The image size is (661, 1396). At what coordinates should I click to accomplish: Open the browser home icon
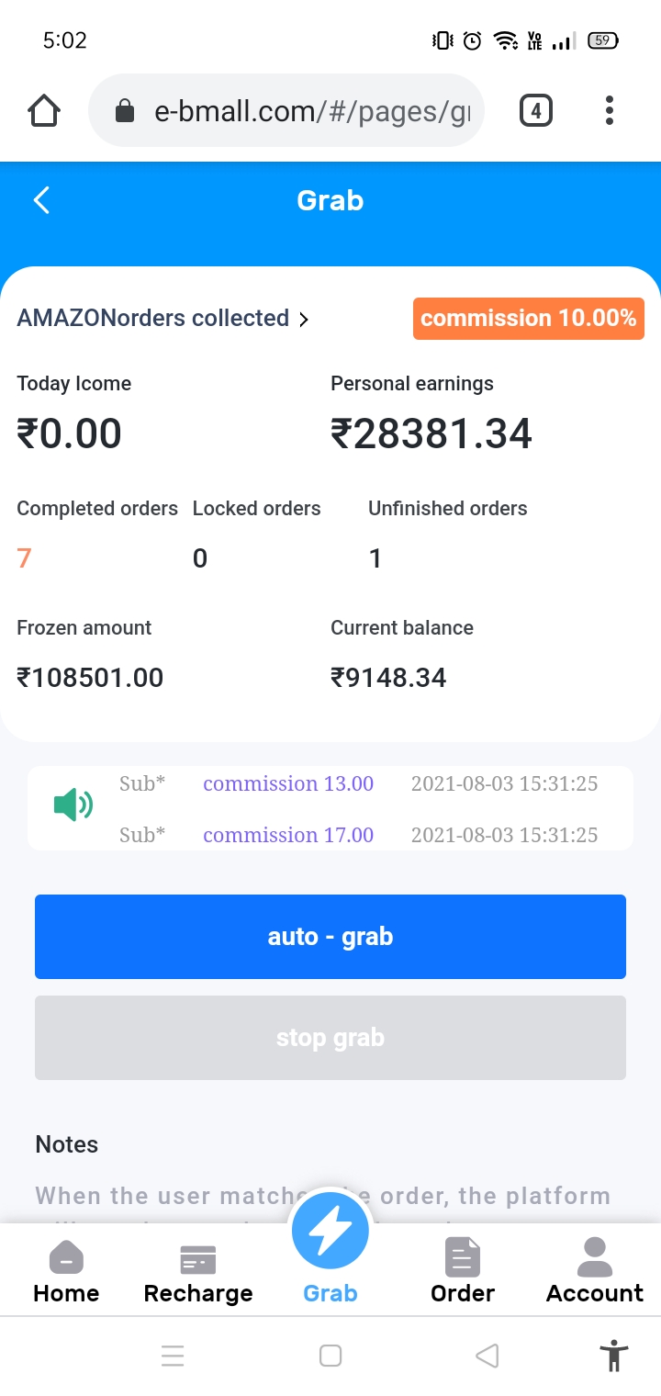tap(44, 111)
